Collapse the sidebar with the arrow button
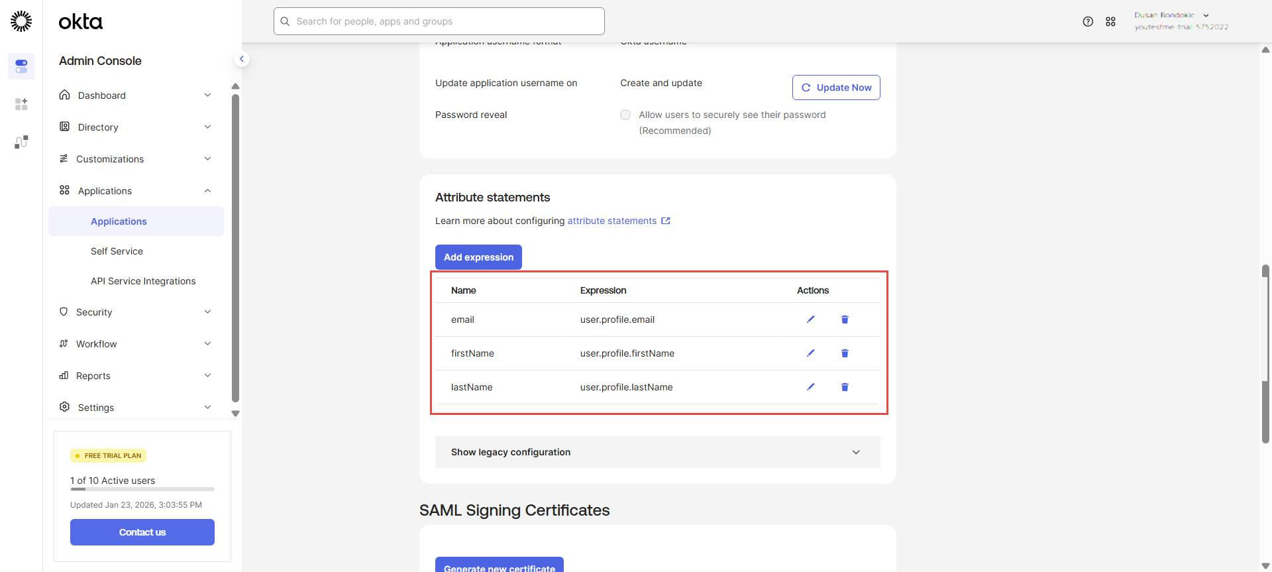 point(242,59)
